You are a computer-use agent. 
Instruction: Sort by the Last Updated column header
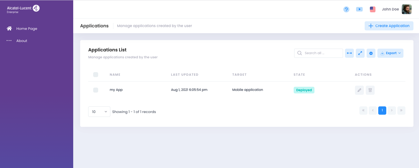point(184,75)
